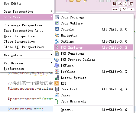Open the Code Coverage view

coord(93,17)
